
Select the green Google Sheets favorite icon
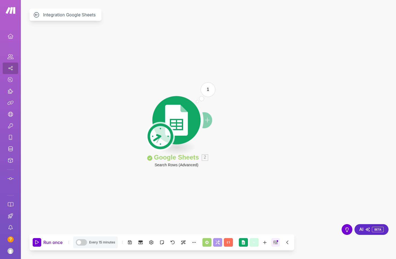[x=243, y=242]
